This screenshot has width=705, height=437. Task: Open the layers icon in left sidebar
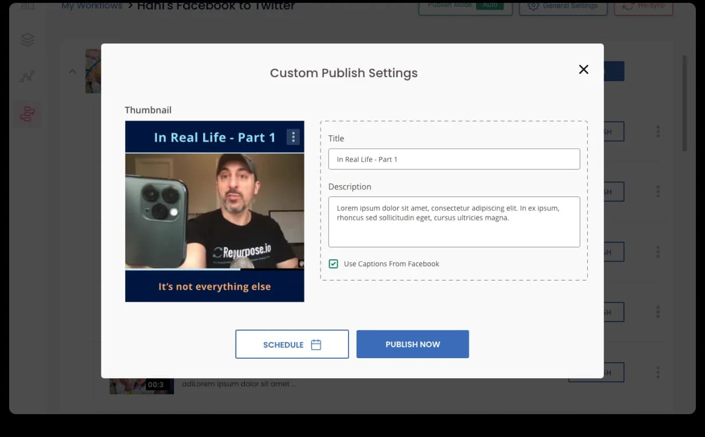click(27, 39)
